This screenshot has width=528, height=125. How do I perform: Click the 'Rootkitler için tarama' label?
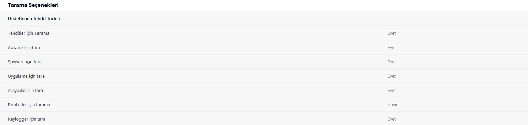point(29,105)
